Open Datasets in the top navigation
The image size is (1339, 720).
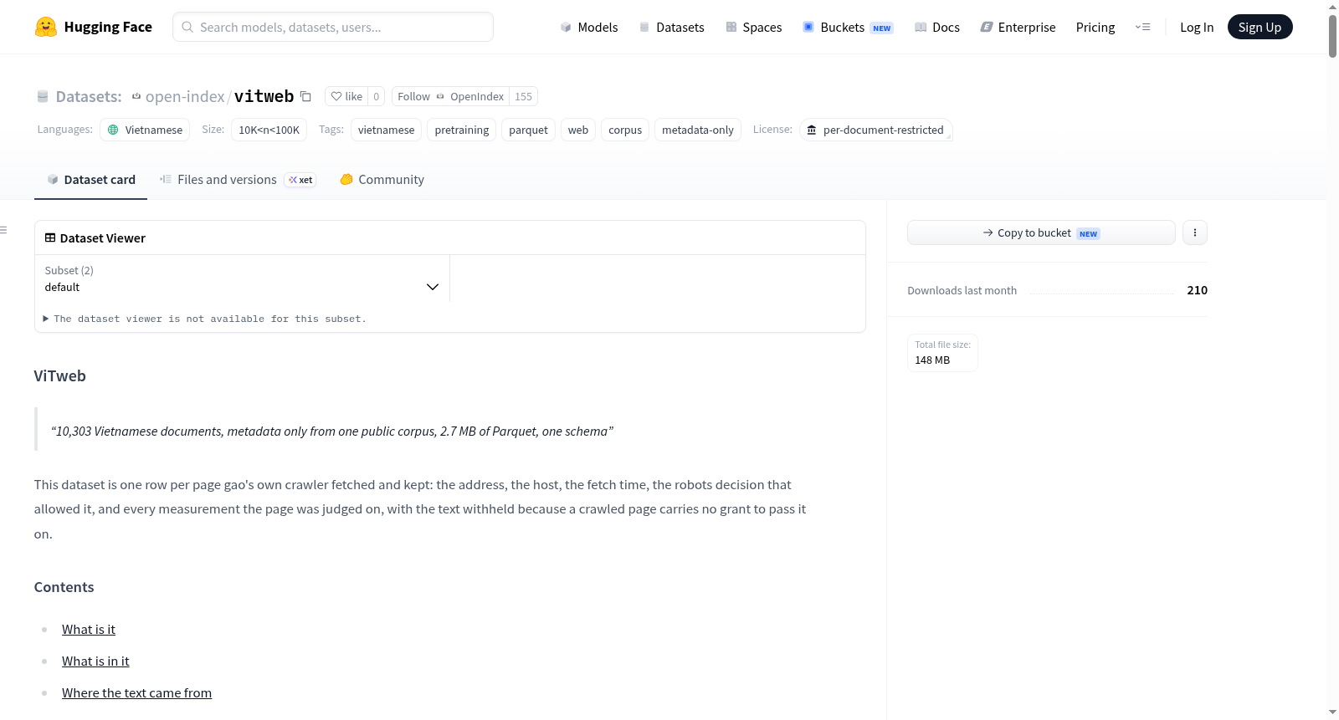pyautogui.click(x=672, y=27)
